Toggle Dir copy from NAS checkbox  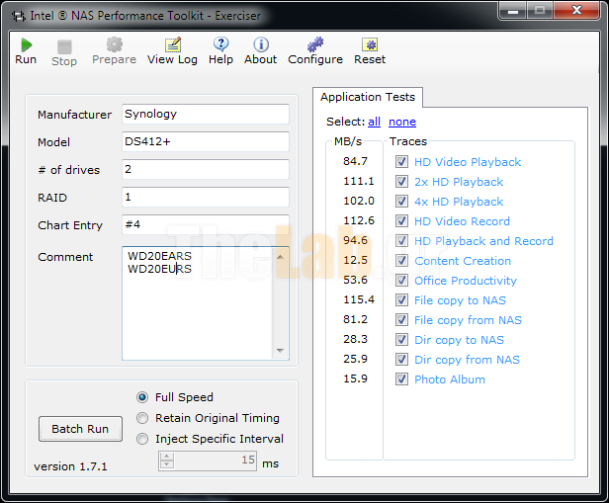click(x=401, y=360)
